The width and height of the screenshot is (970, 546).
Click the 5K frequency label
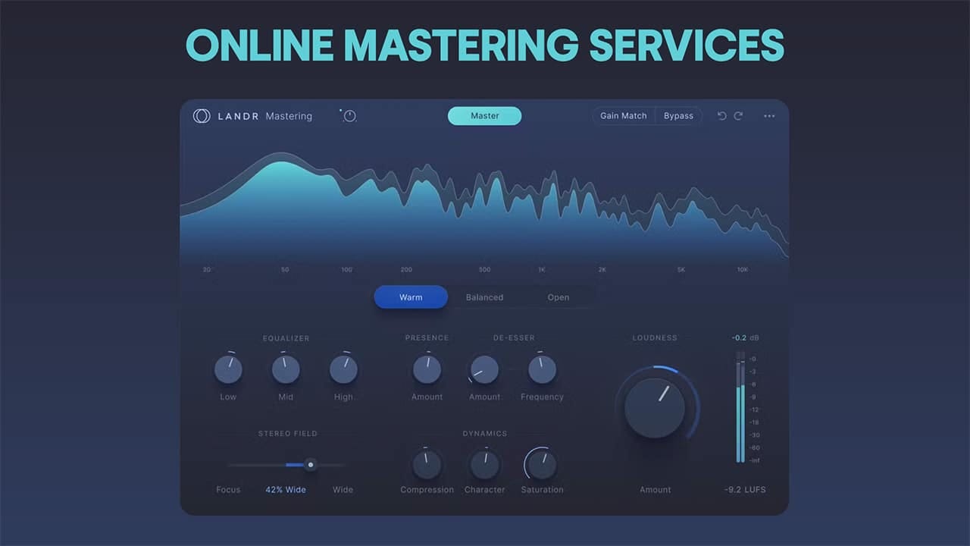pos(681,270)
